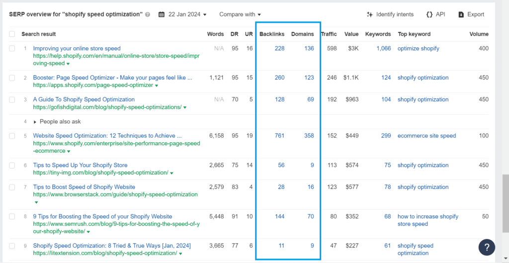
Task: Open the 22 Jan 2024 date dropdown
Action: point(186,14)
